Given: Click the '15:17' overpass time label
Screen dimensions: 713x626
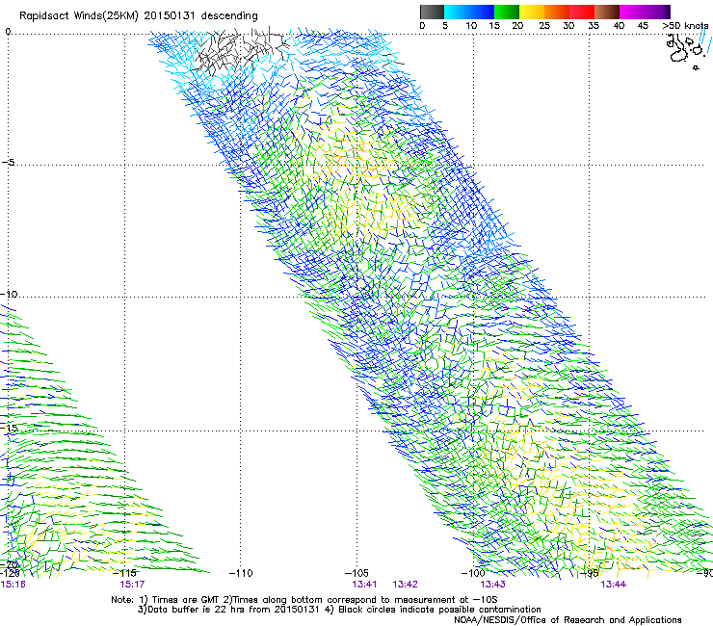Looking at the screenshot, I should [x=132, y=585].
